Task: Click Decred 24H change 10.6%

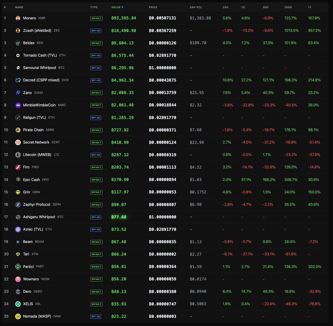Action: (x=228, y=80)
